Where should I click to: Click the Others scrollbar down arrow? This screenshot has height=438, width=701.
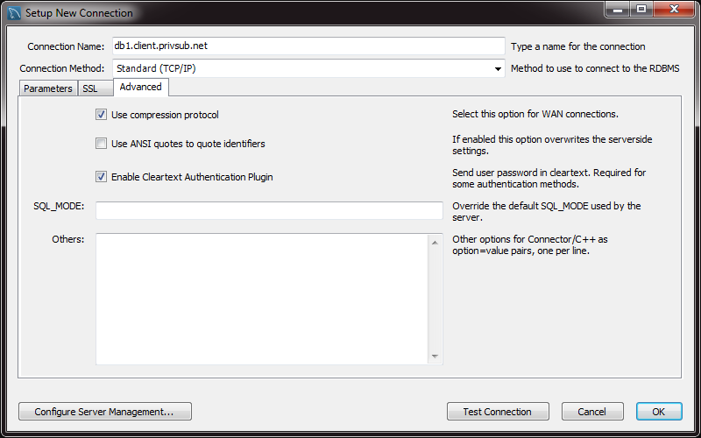click(435, 357)
